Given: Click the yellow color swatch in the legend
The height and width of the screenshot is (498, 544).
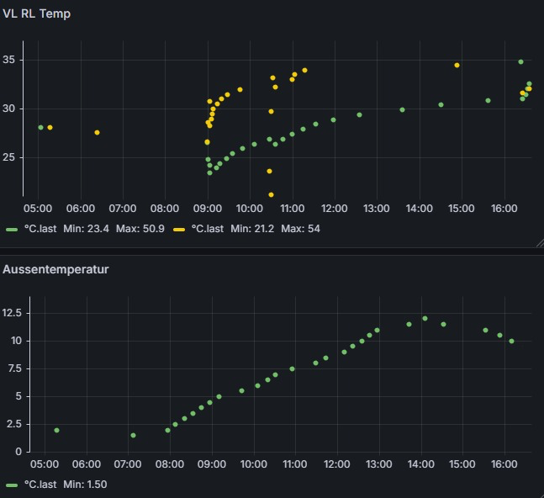Looking at the screenshot, I should point(180,229).
